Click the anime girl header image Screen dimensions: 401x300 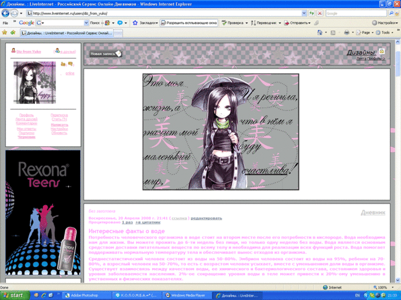[221, 132]
